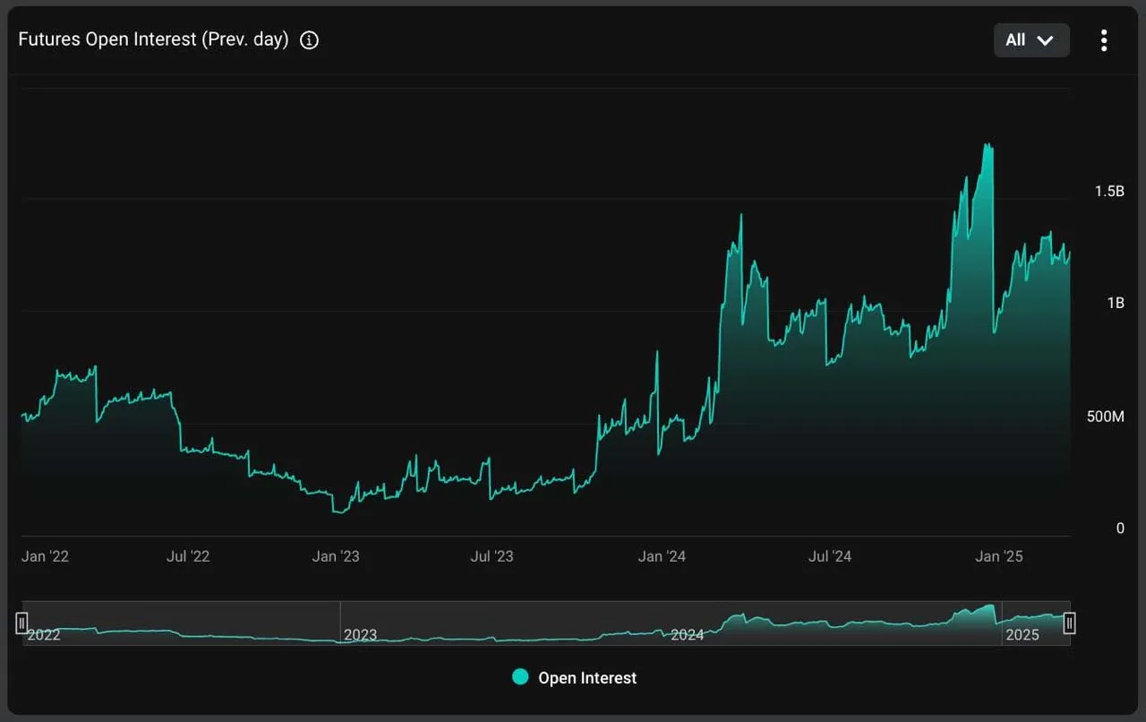The width and height of the screenshot is (1146, 722).
Task: Click the 2023 label in range navigator
Action: 361,634
